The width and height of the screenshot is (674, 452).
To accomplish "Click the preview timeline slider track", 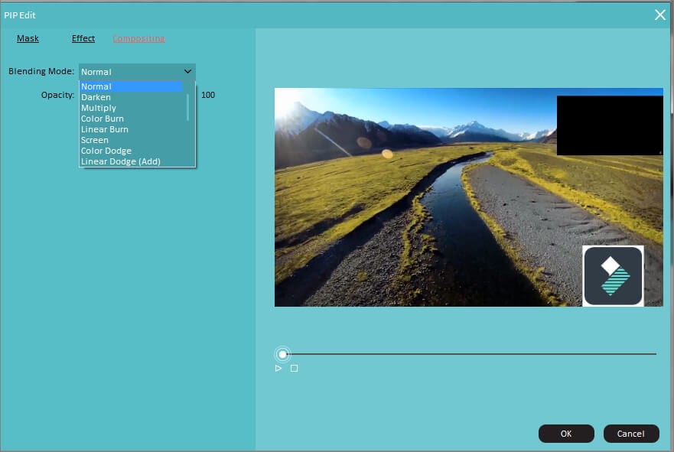I will click(x=474, y=354).
